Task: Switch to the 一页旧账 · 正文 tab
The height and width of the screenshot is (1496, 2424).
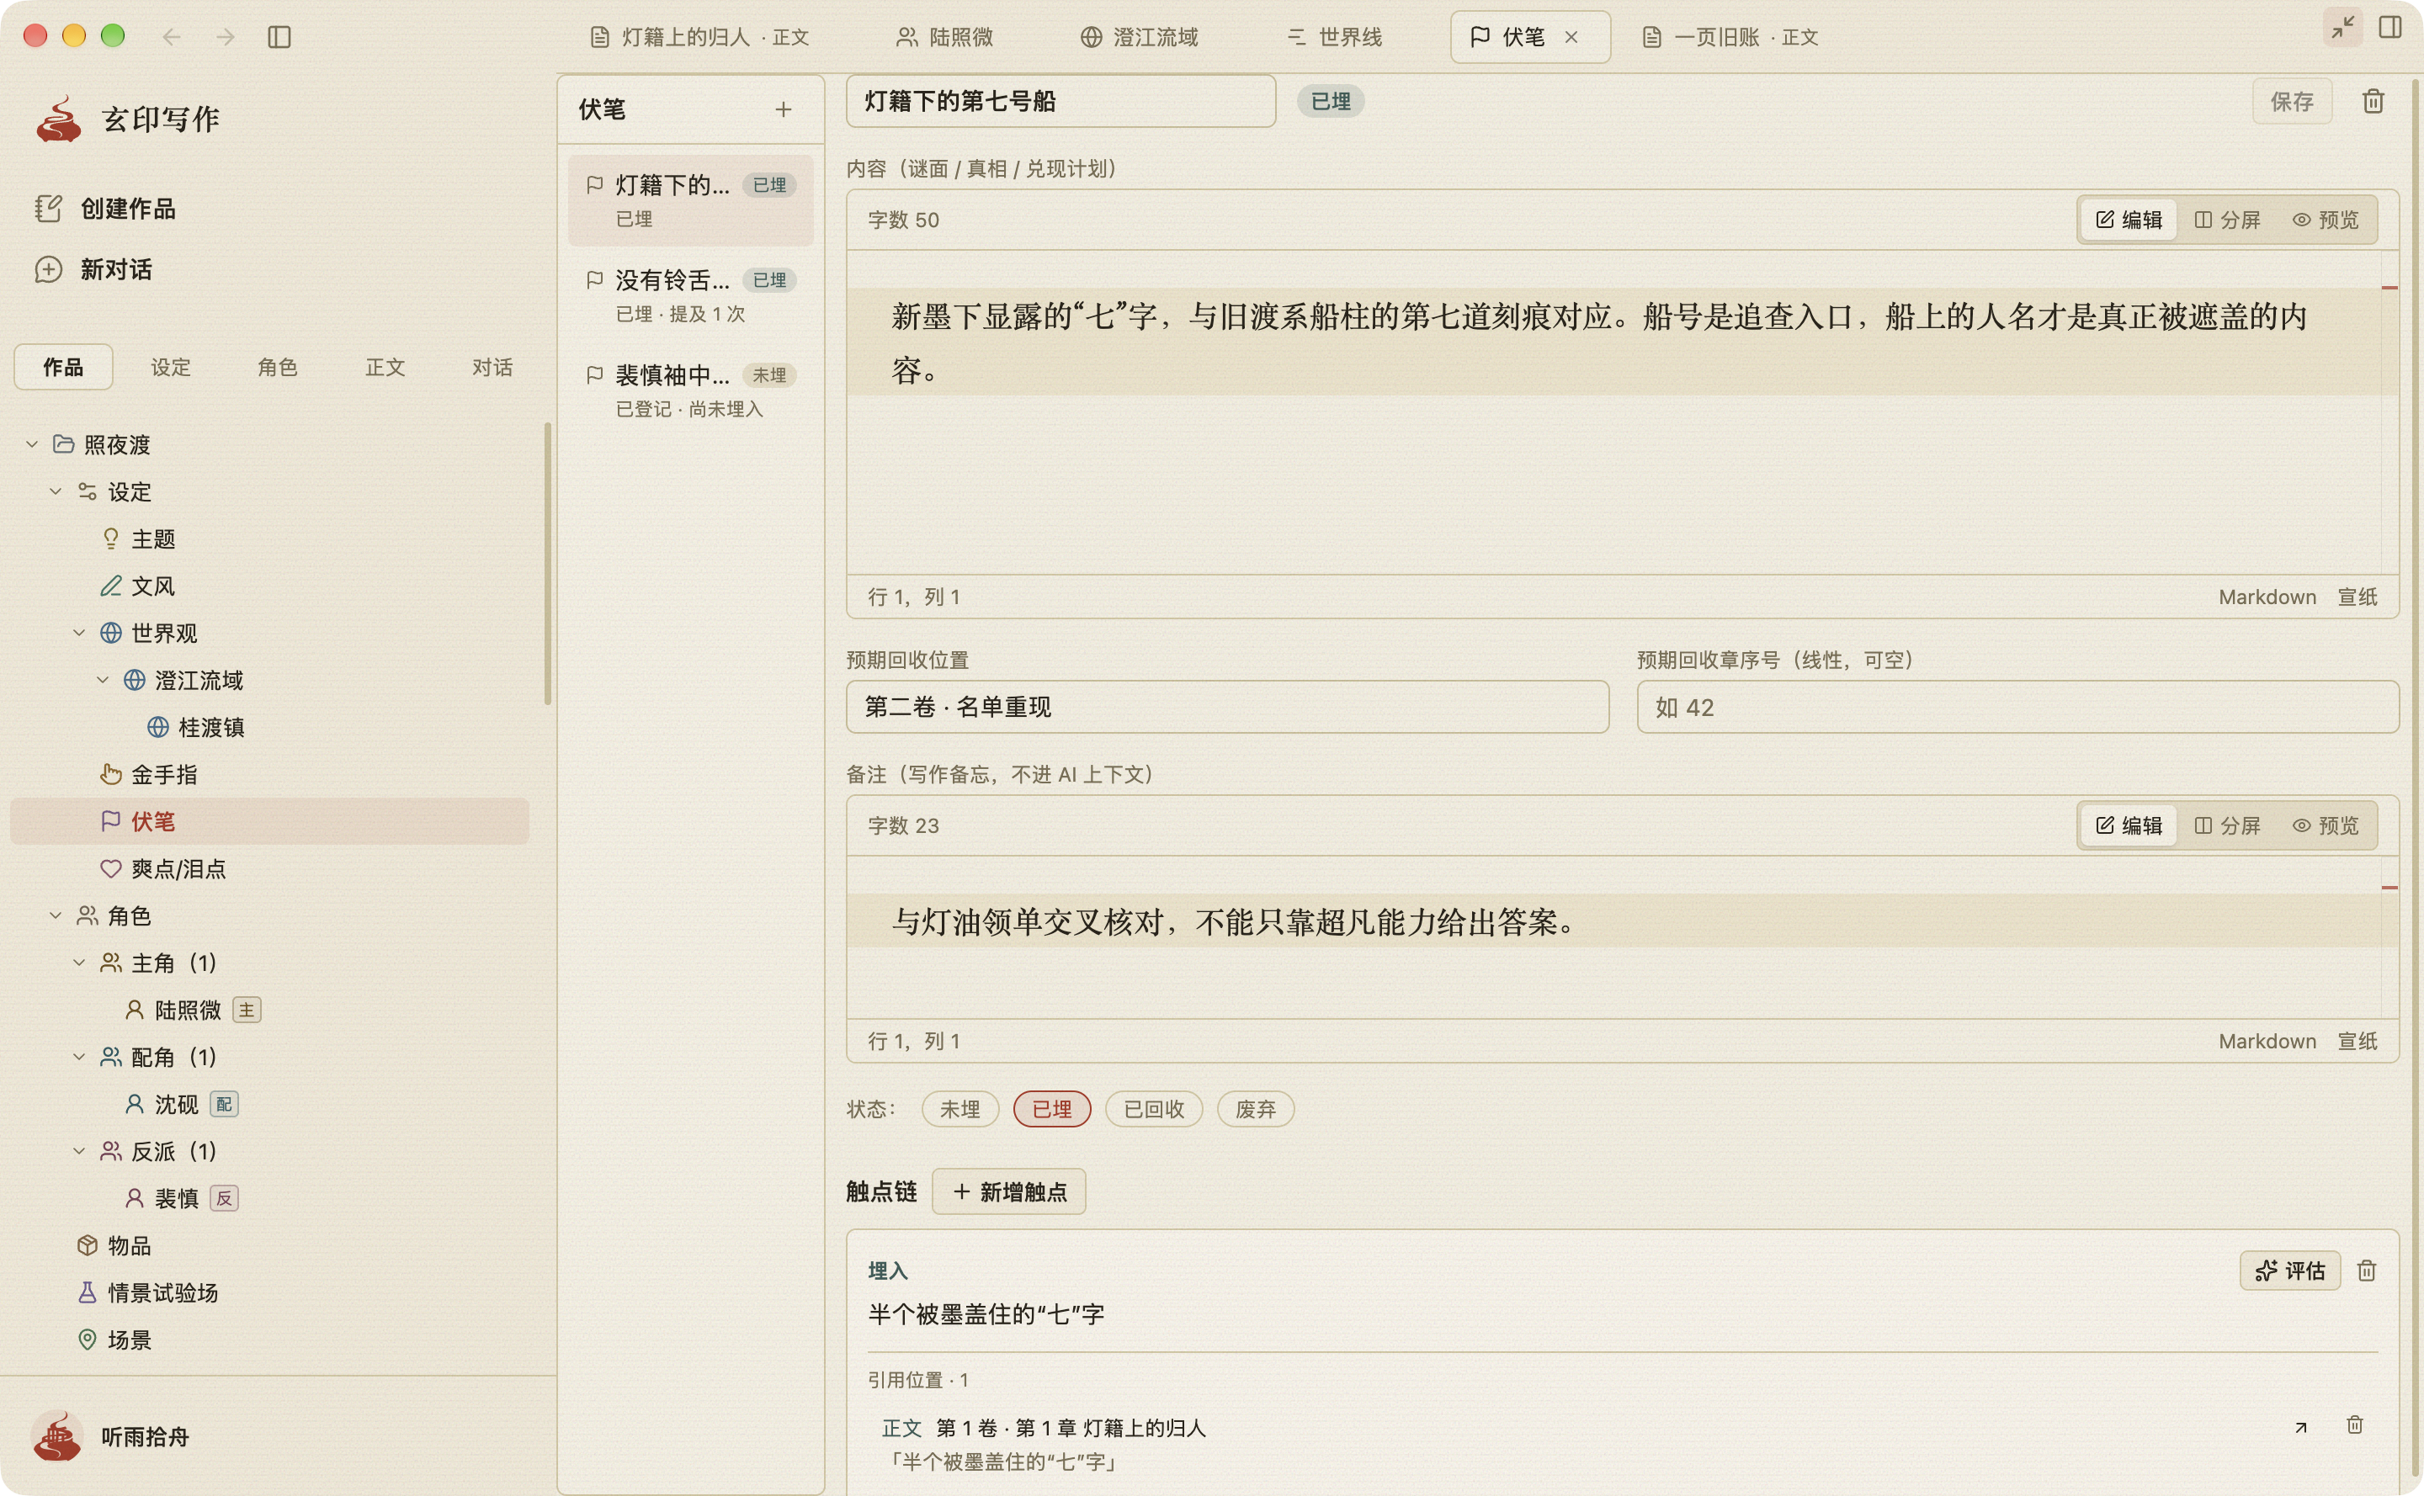Action: coord(1730,37)
